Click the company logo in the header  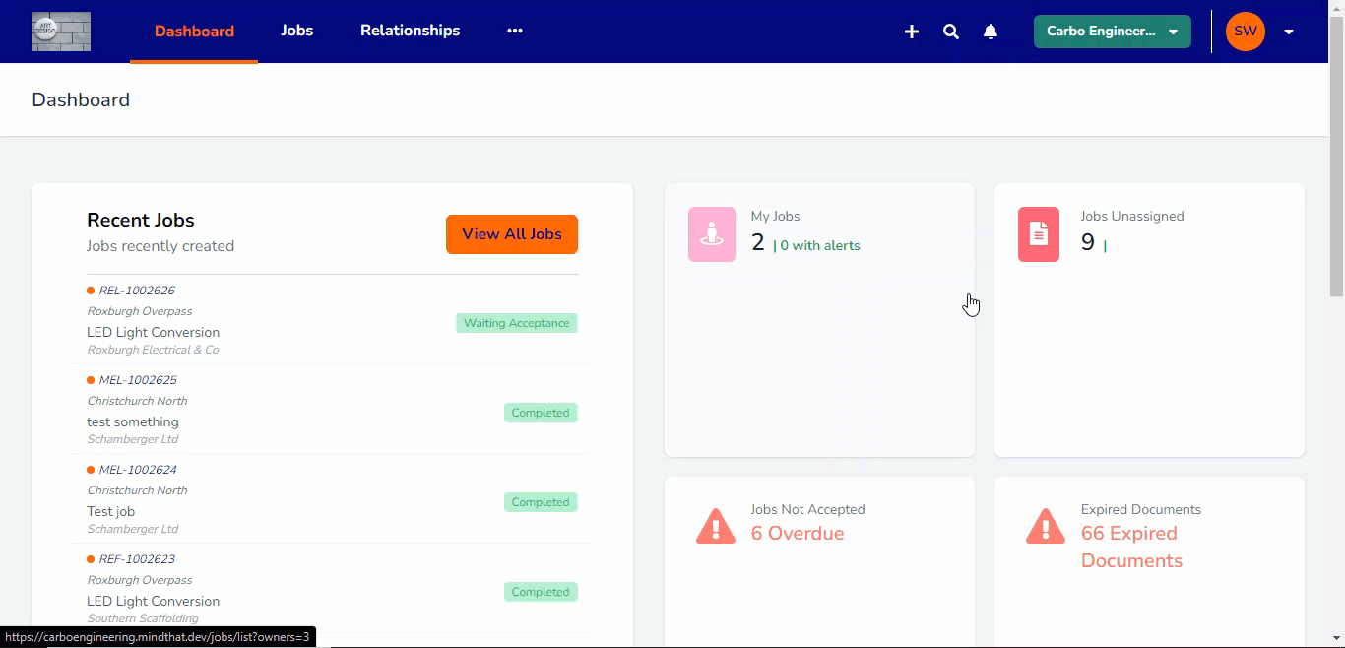click(61, 32)
